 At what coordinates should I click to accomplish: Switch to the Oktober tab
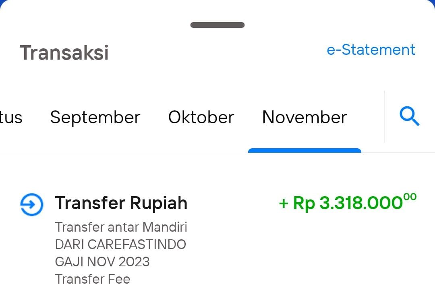pos(201,117)
